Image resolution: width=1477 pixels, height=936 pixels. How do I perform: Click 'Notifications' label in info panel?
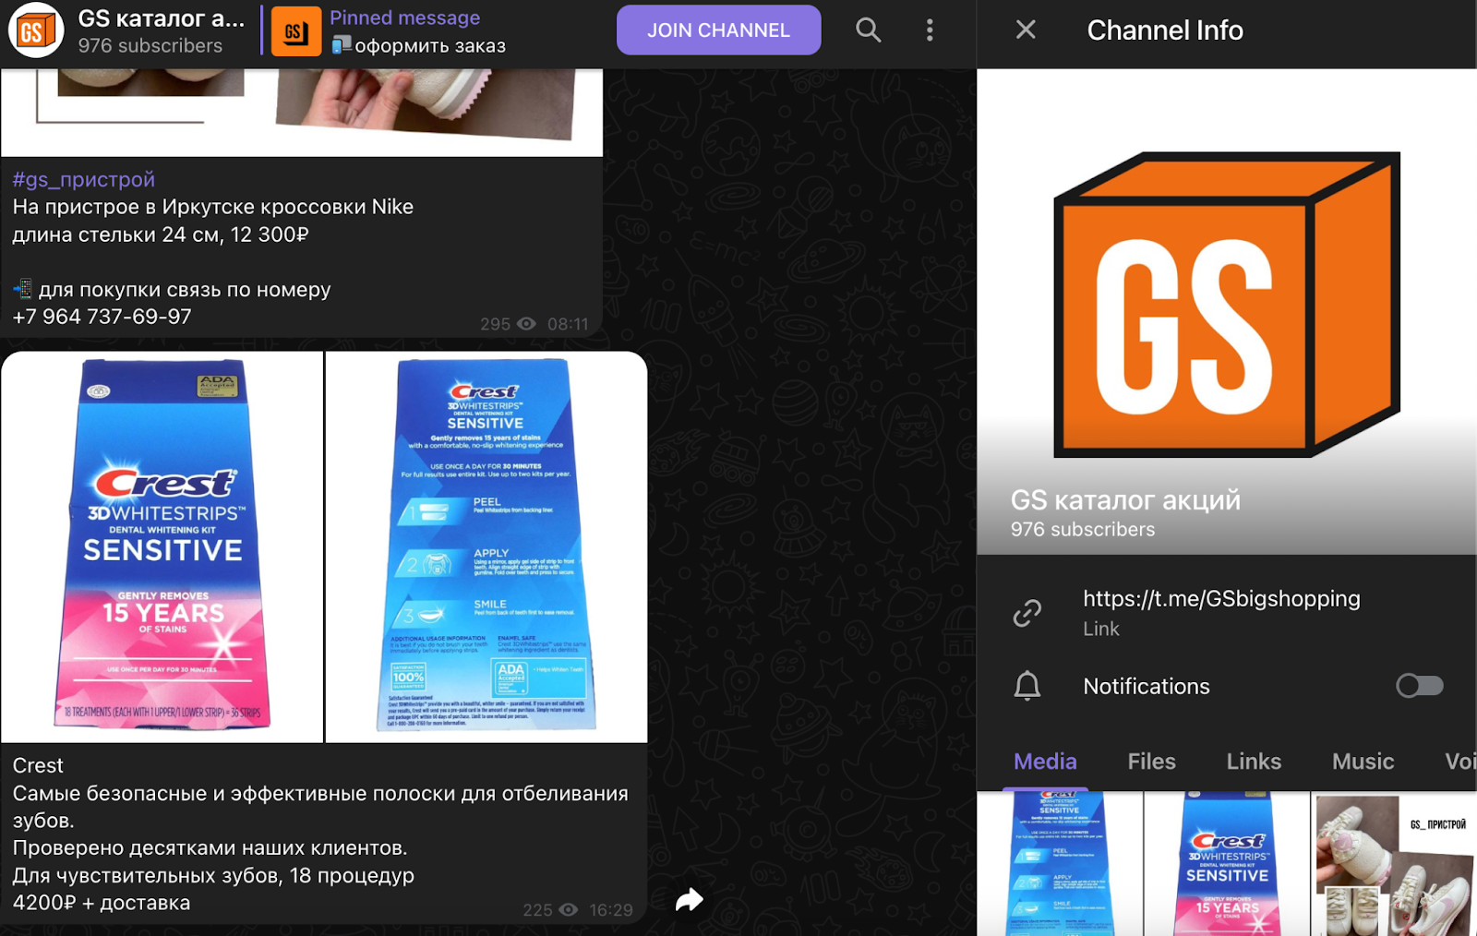1147,686
